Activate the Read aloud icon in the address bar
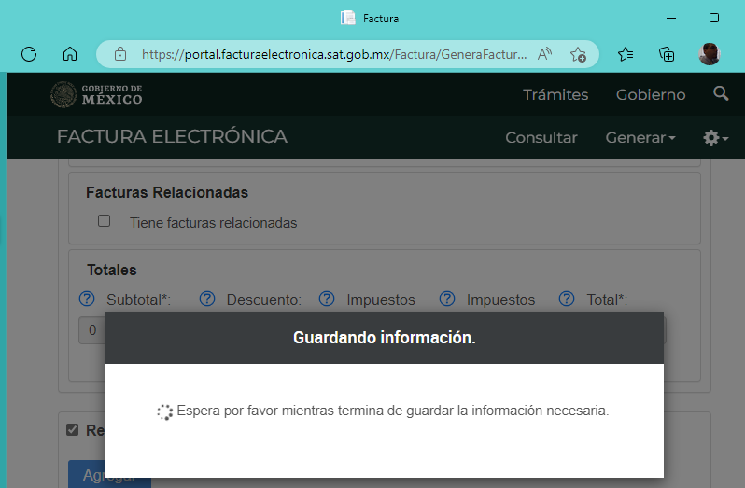Viewport: 745px width, 488px height. [544, 54]
